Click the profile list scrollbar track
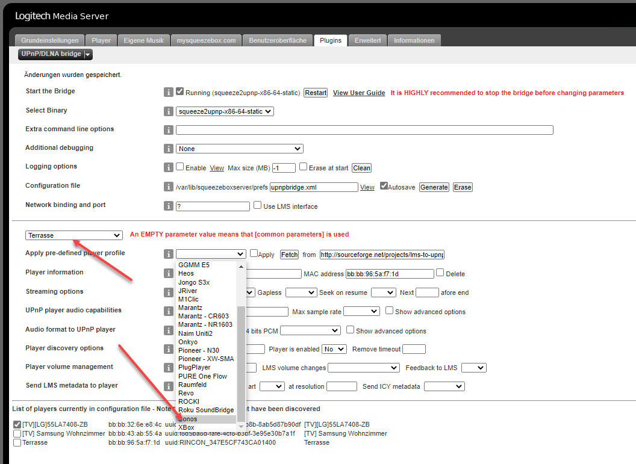The width and height of the screenshot is (636, 464). point(241,288)
